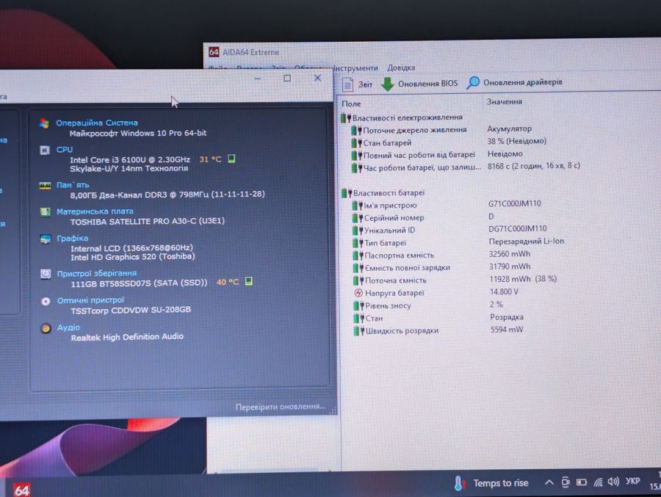Viewport: 661px width, 497px height.
Task: Open the volume speaker tray icon
Action: coord(613,482)
